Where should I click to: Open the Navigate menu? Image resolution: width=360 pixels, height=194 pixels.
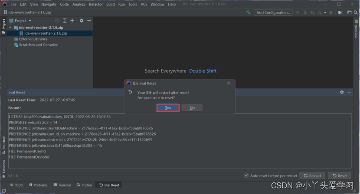[x=49, y=4]
